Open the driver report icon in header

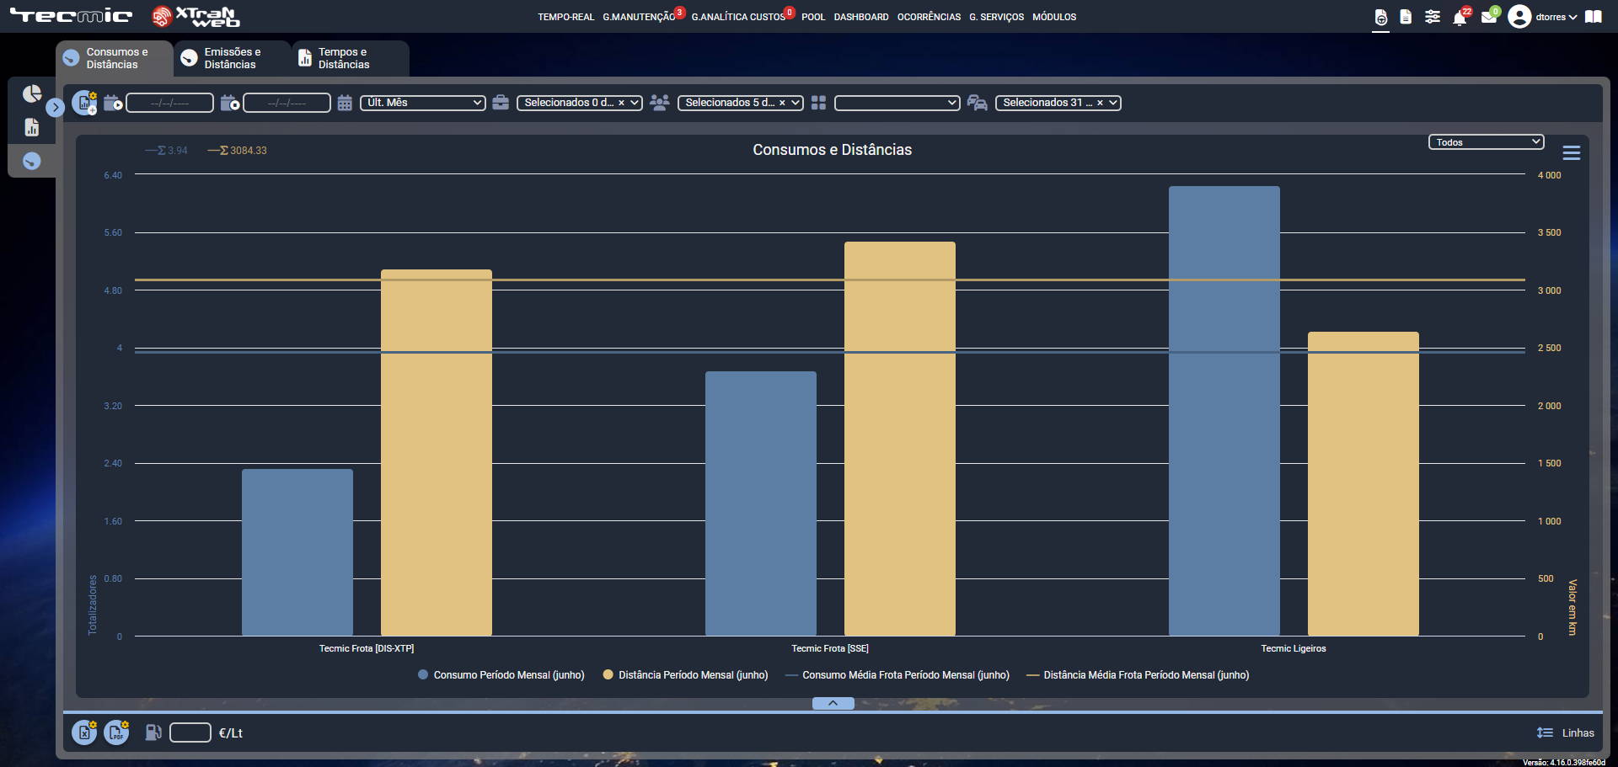[x=1380, y=17]
